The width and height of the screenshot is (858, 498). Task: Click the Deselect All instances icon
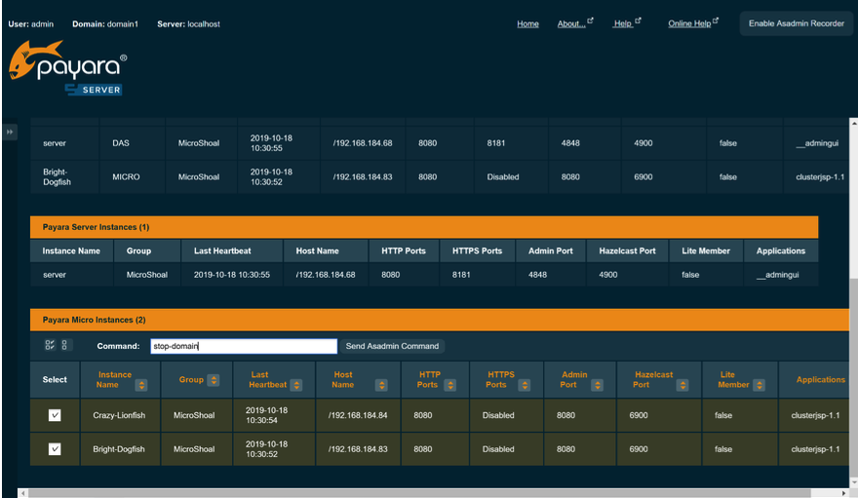(65, 345)
